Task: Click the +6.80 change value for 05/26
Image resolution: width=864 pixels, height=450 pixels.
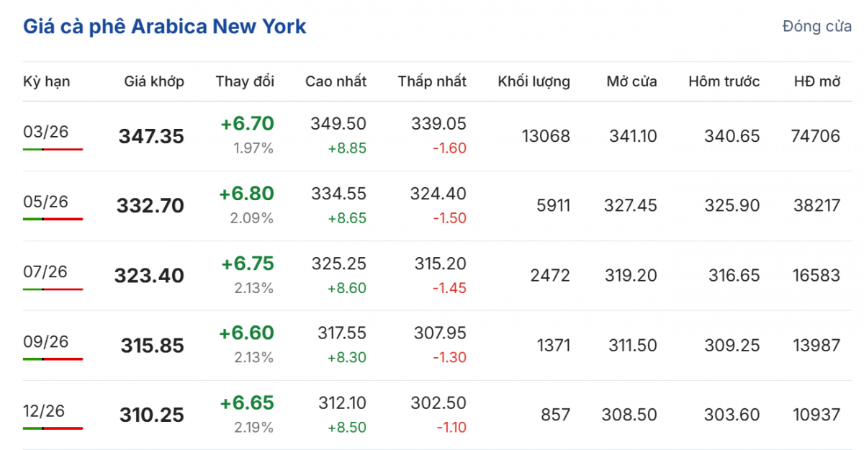Action: [247, 194]
